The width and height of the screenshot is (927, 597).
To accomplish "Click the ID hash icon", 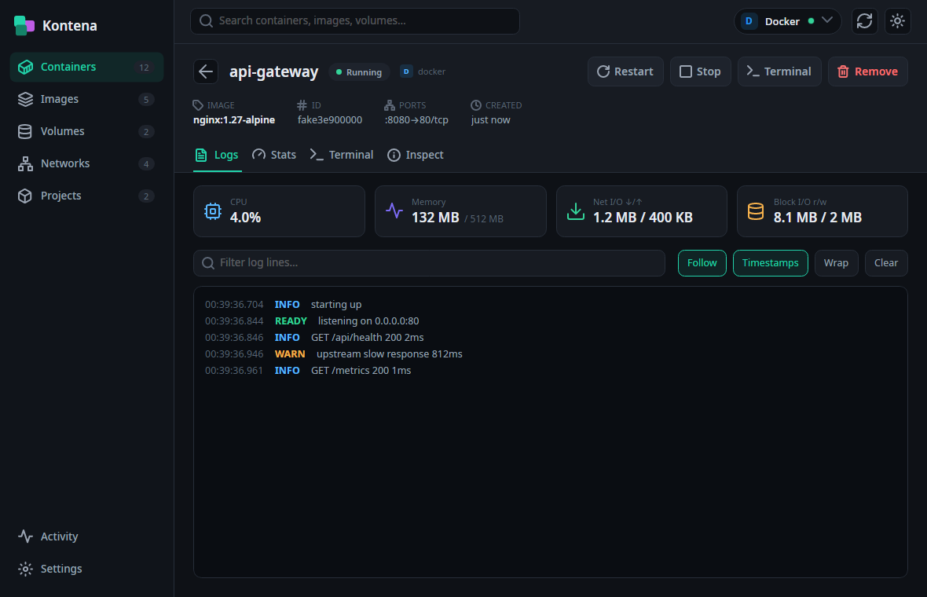I will 302,105.
